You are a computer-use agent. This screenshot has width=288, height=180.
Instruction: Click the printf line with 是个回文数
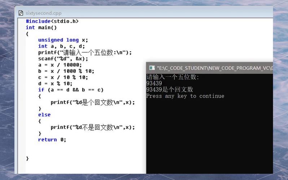(92, 102)
